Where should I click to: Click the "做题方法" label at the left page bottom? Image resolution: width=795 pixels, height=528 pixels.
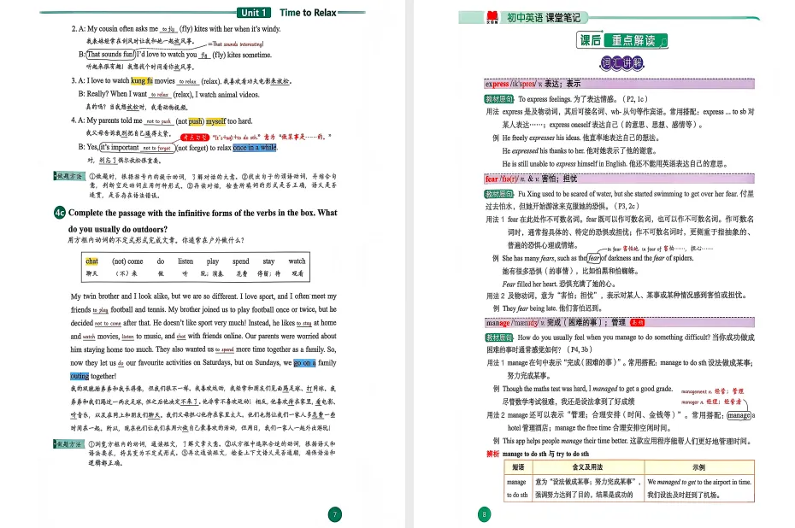(69, 444)
